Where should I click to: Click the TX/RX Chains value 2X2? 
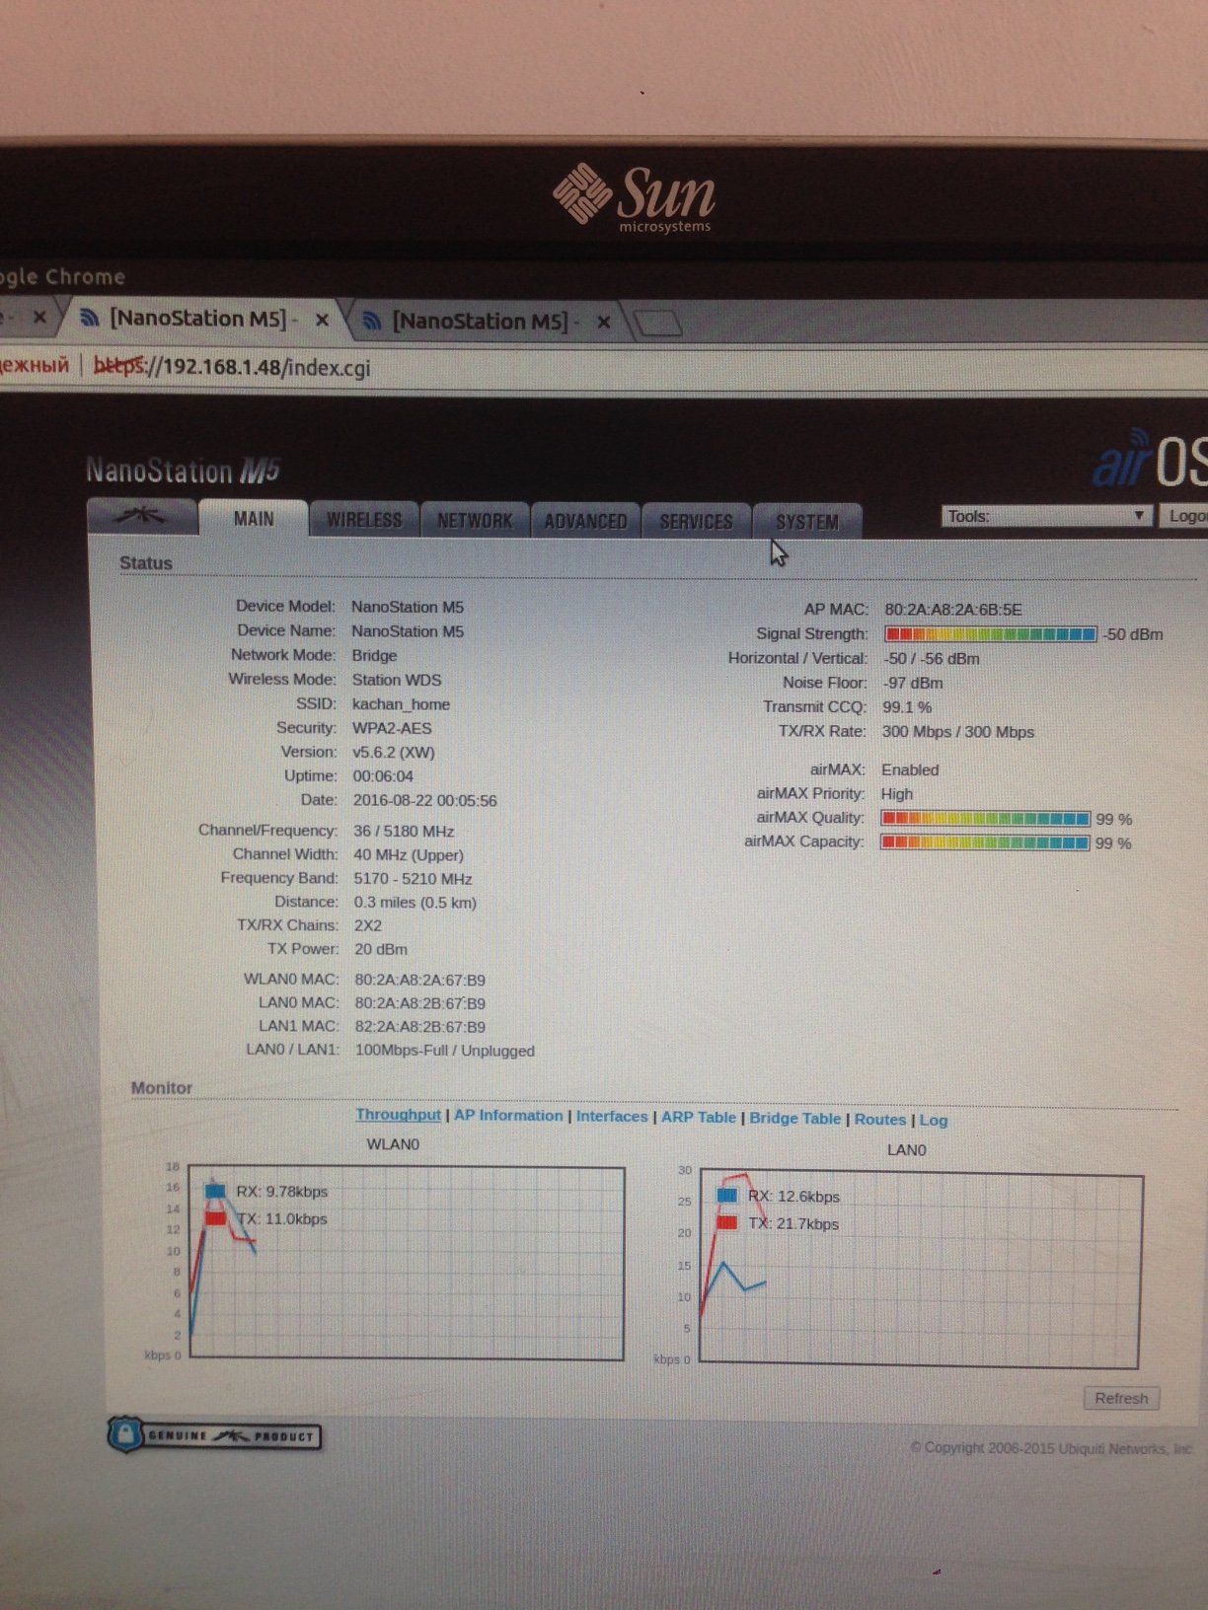tap(368, 925)
